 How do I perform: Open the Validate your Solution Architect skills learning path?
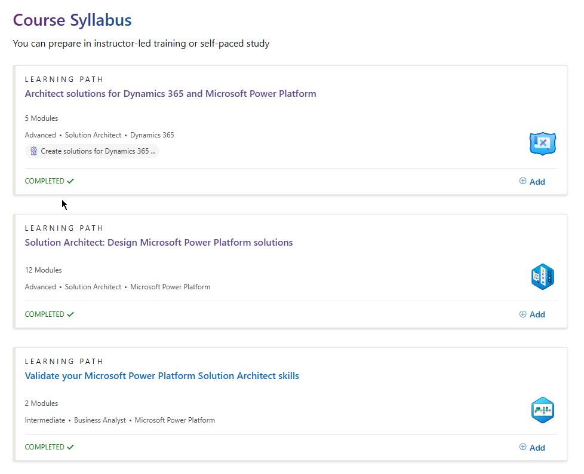pyautogui.click(x=161, y=375)
